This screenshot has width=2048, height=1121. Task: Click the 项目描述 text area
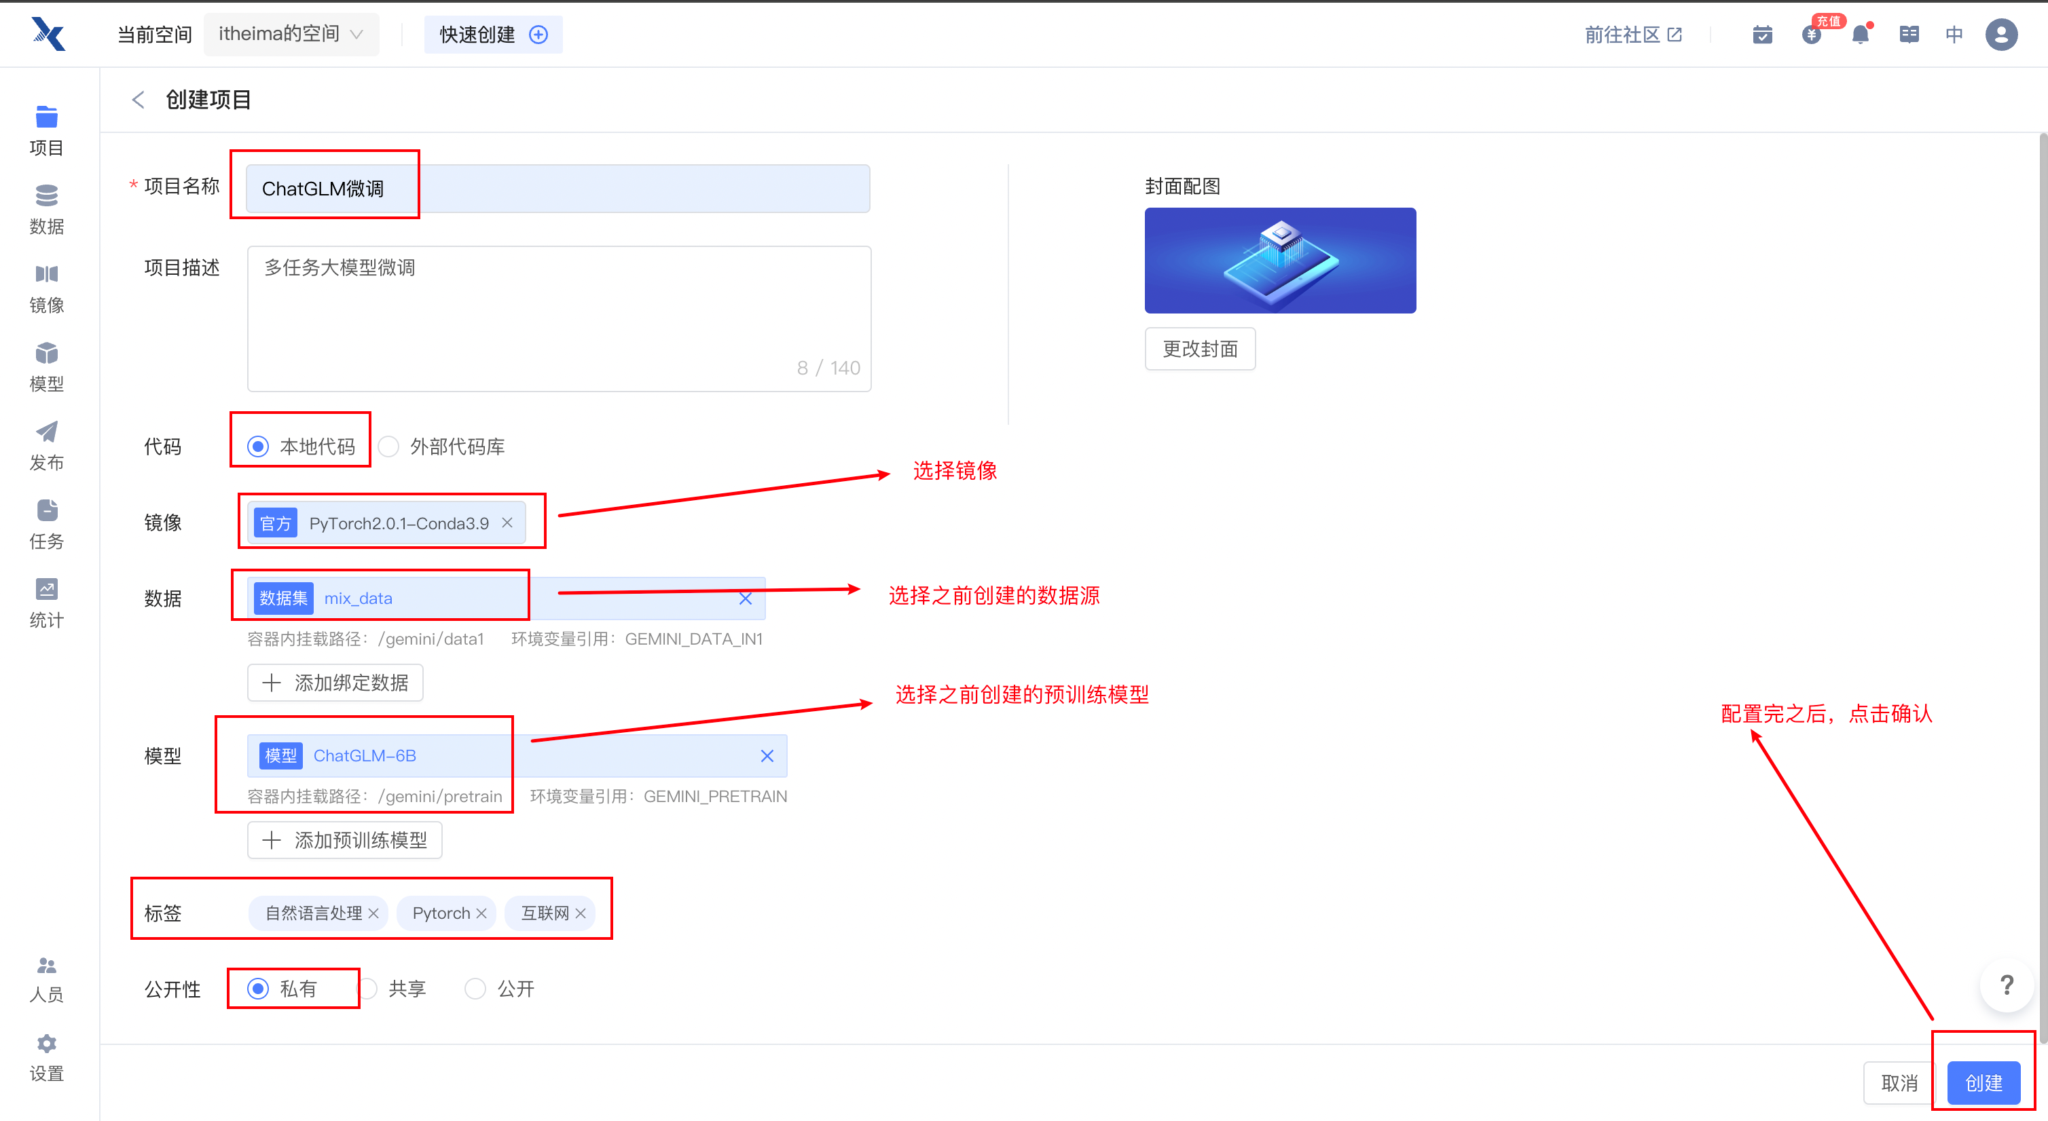point(558,318)
